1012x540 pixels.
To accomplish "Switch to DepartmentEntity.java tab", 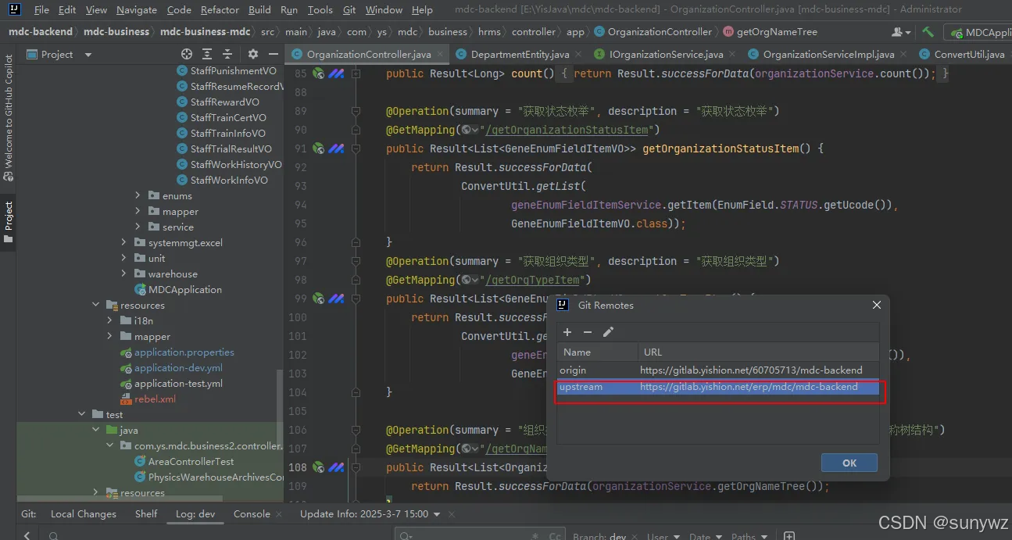I will coord(520,55).
